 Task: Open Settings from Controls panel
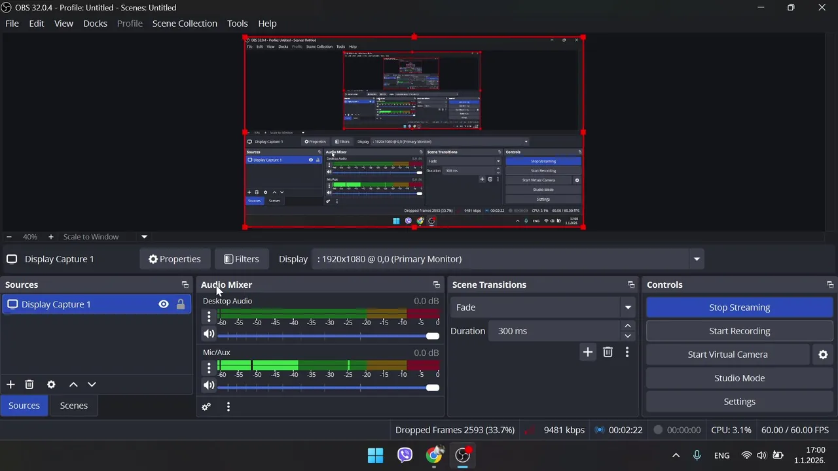(x=739, y=402)
